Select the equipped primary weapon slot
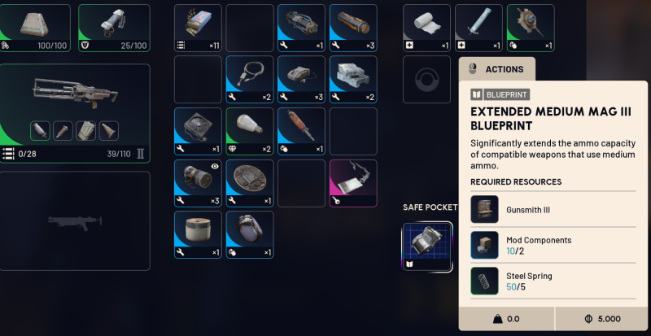 tap(75, 113)
